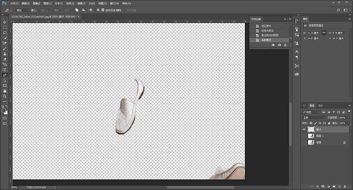This screenshot has width=353, height=190.
Task: Hide the 鞋子 layer via eye icon
Action: tap(304, 130)
